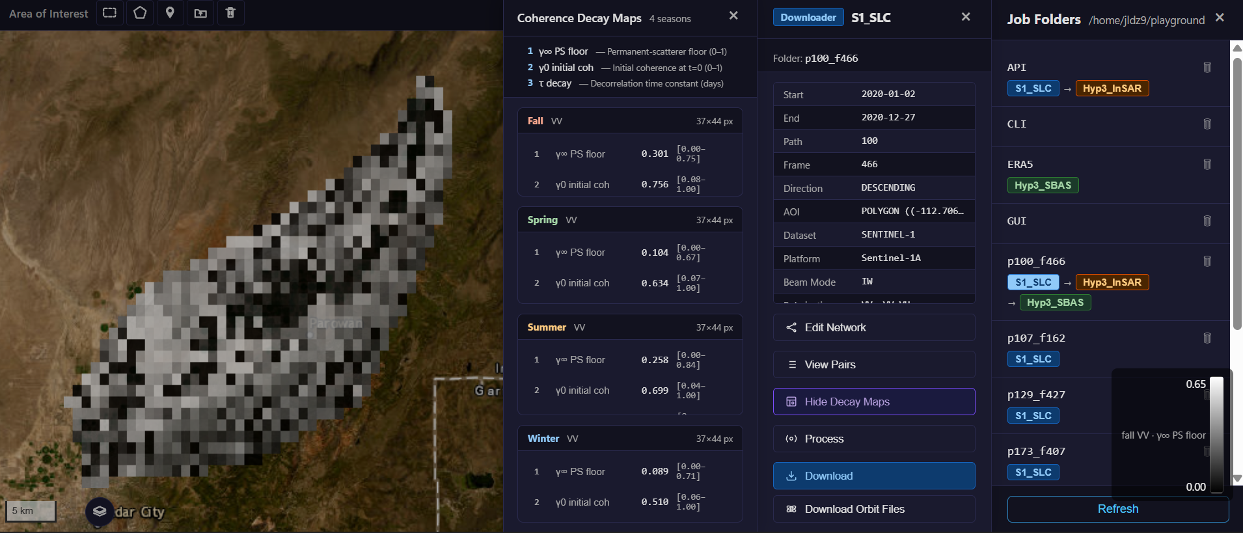Click the Edit Network button
This screenshot has height=533, width=1243.
click(873, 327)
